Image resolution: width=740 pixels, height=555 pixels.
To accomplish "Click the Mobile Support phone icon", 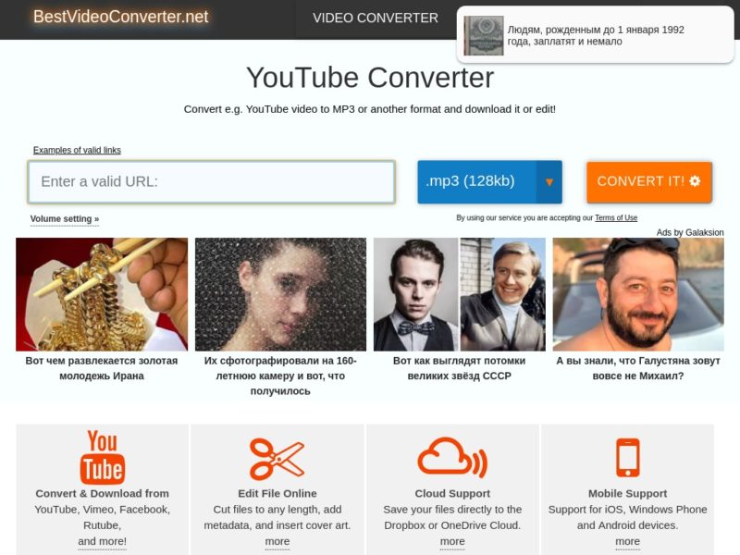I will [x=628, y=457].
